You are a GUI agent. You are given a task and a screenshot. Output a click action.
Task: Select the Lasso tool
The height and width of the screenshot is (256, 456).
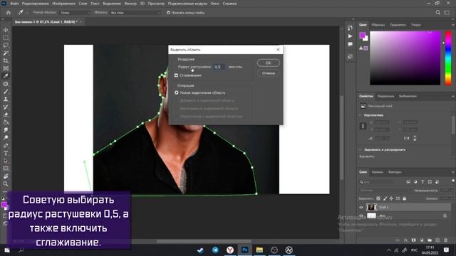tap(6, 46)
